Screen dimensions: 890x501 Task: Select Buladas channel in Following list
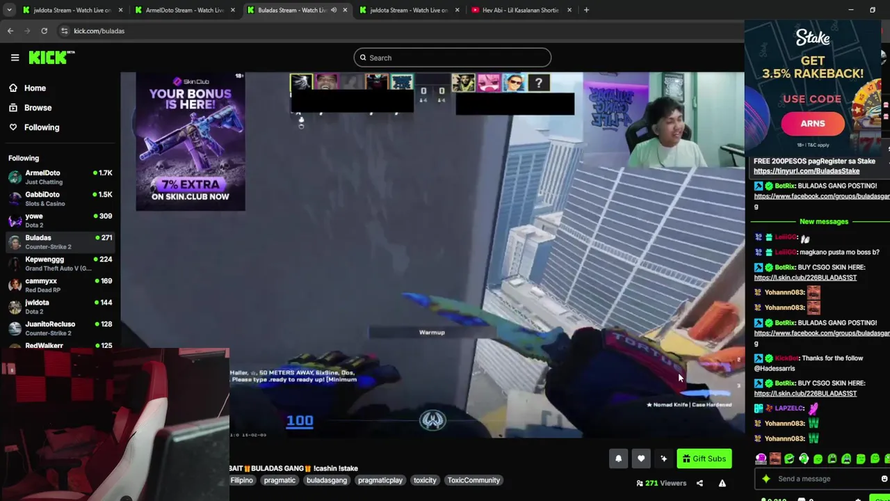click(x=60, y=241)
